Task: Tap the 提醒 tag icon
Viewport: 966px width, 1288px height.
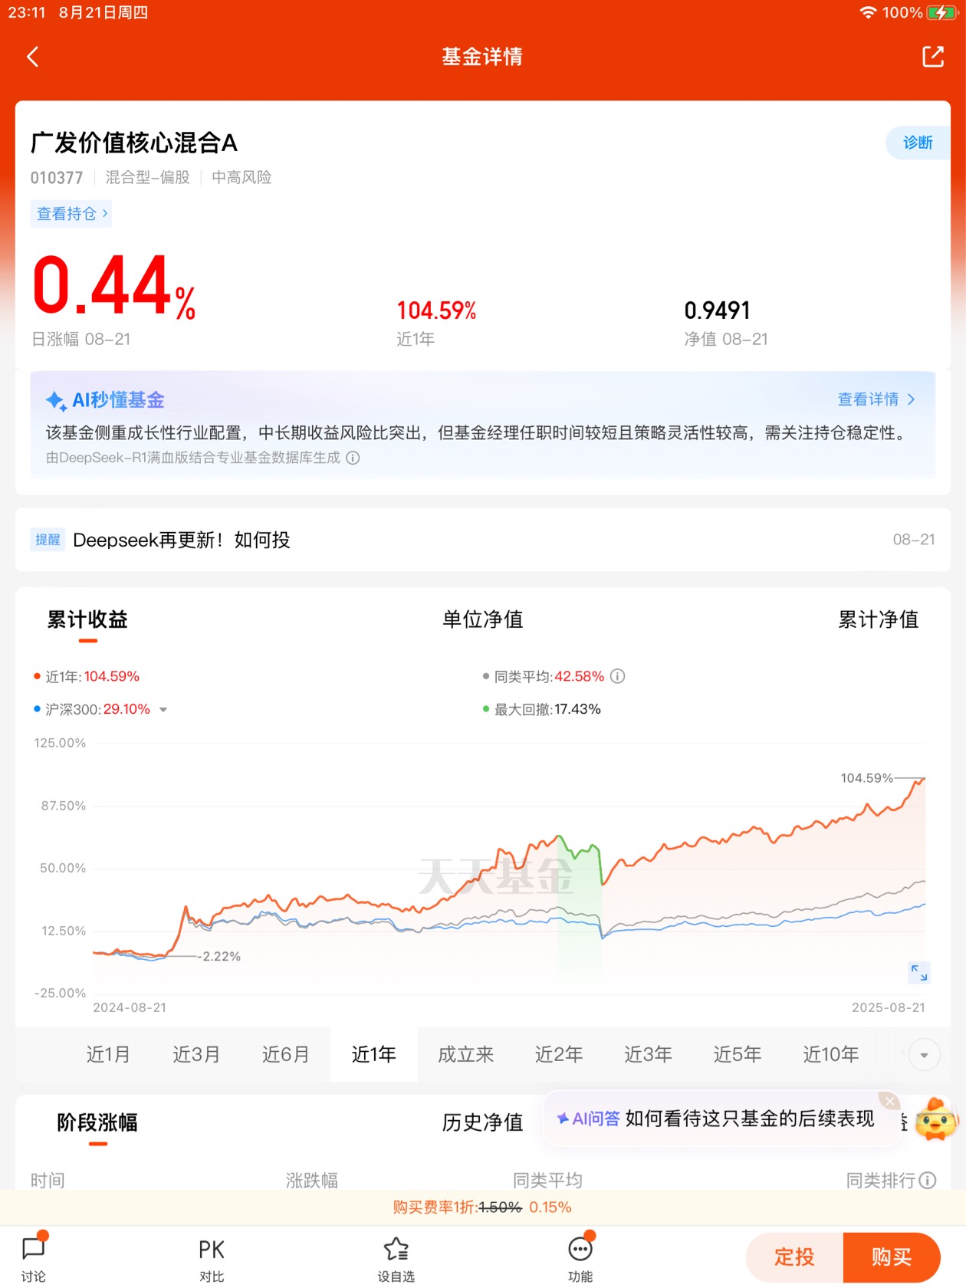Action: [48, 540]
